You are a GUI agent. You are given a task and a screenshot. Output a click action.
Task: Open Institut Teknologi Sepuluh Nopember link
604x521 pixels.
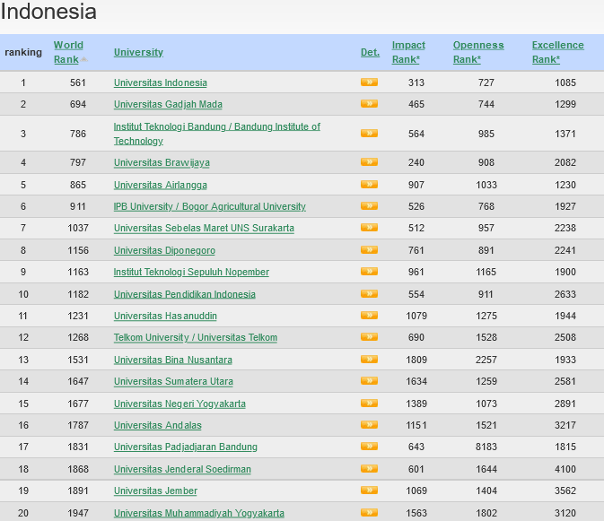point(191,272)
